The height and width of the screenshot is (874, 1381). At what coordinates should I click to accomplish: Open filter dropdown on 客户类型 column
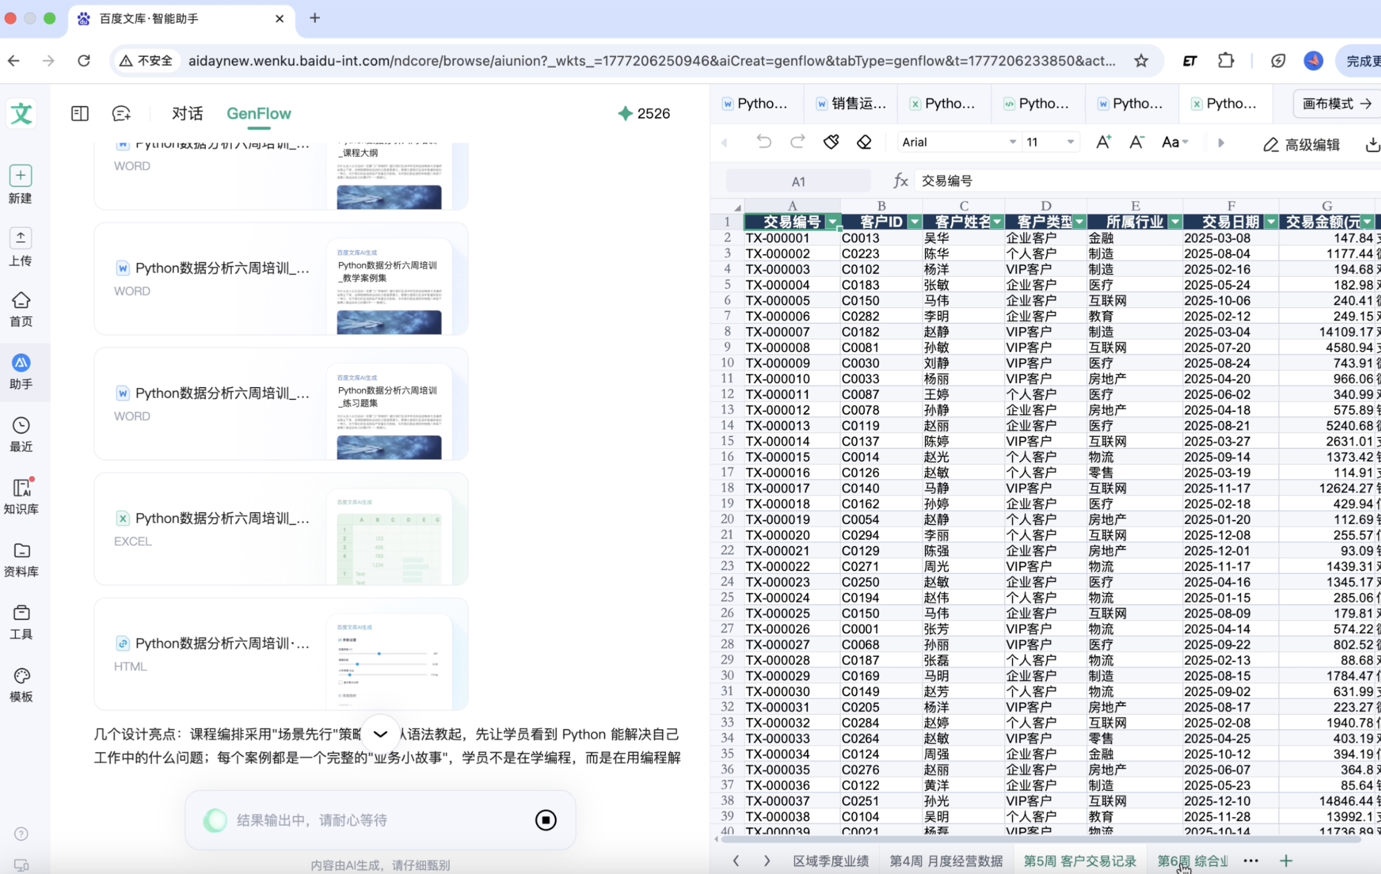pos(1079,222)
